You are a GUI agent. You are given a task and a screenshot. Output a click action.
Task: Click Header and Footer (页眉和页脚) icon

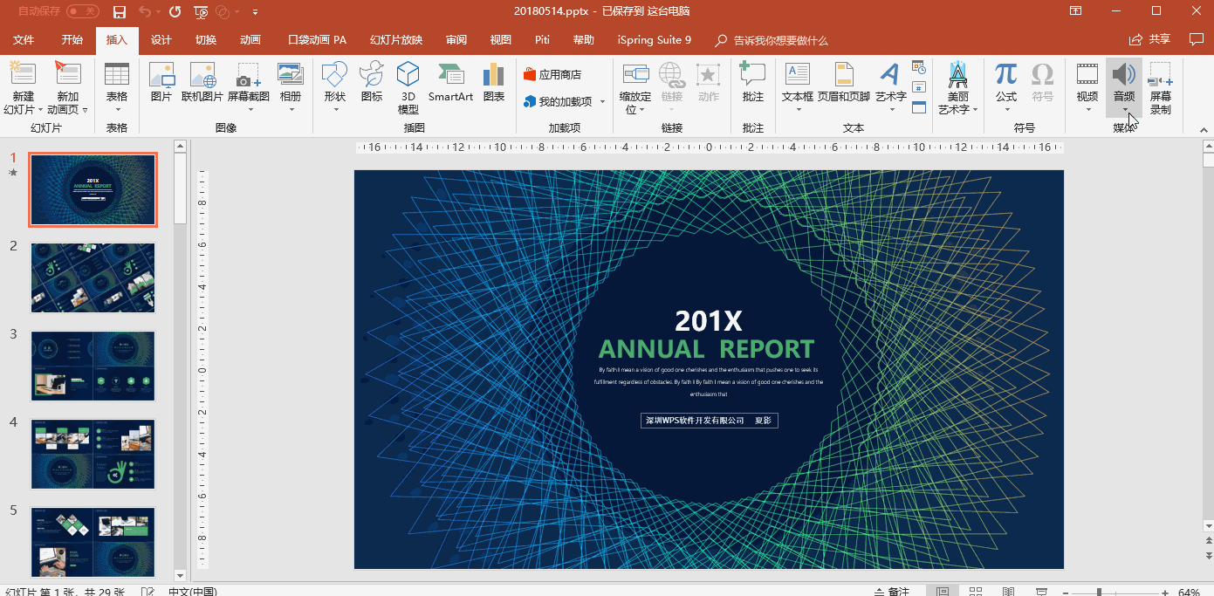coord(843,73)
